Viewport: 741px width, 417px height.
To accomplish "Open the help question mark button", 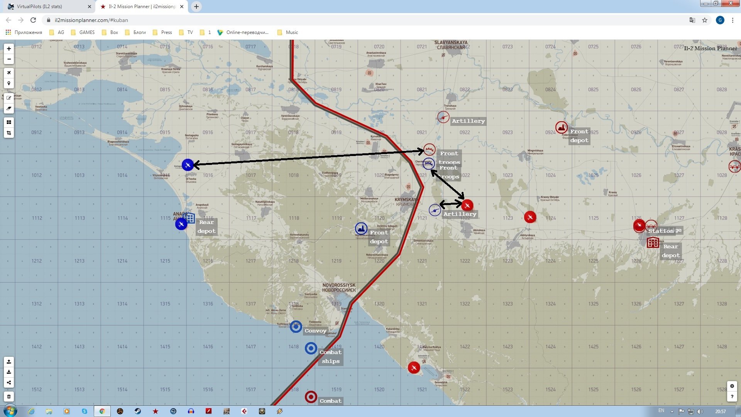I will pos(732,396).
